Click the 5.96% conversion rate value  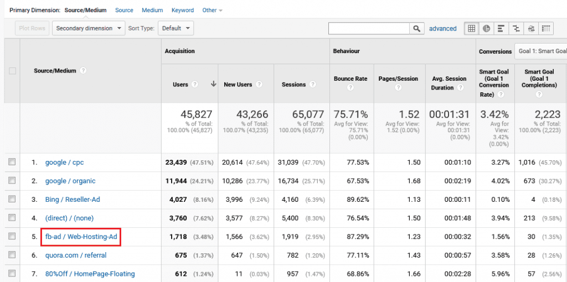tap(501, 274)
